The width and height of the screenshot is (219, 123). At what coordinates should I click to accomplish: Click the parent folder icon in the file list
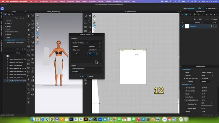pos(8,56)
